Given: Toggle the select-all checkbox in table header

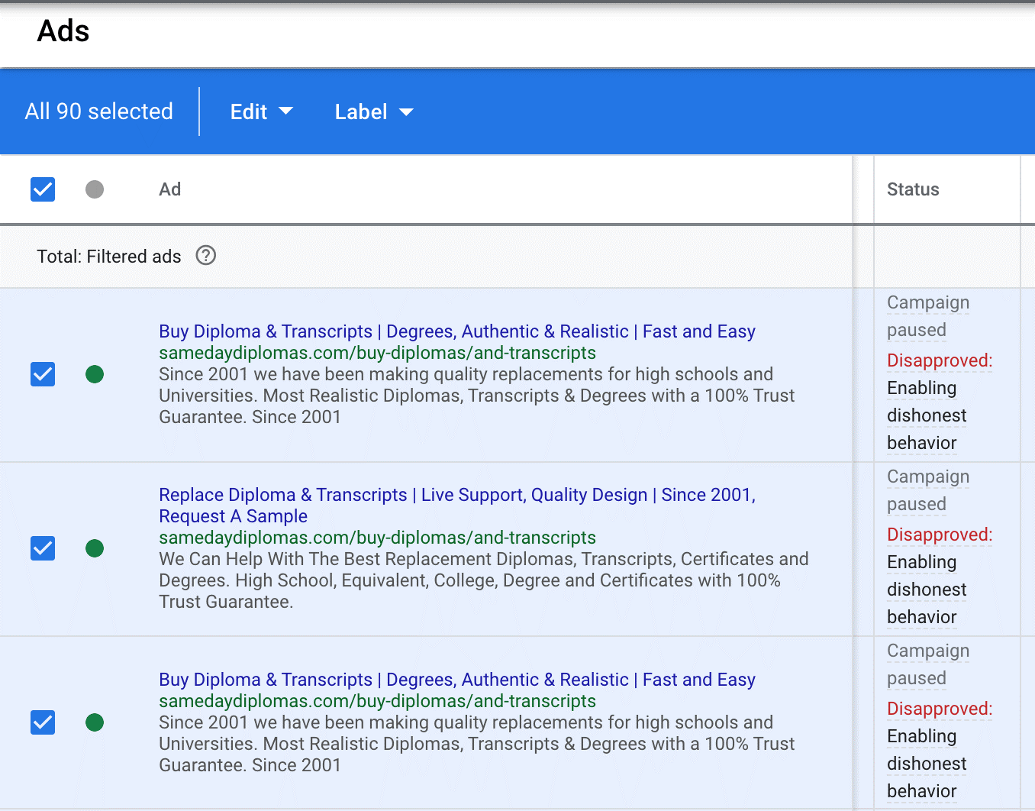Looking at the screenshot, I should (43, 189).
